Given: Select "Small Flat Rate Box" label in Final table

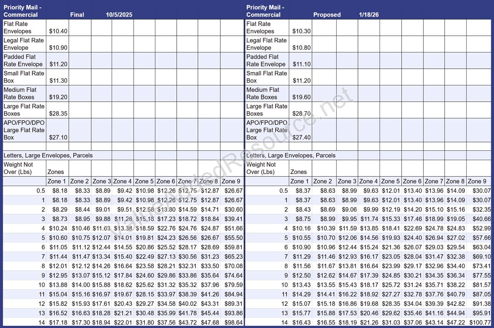Looking at the screenshot, I should click(24, 77).
